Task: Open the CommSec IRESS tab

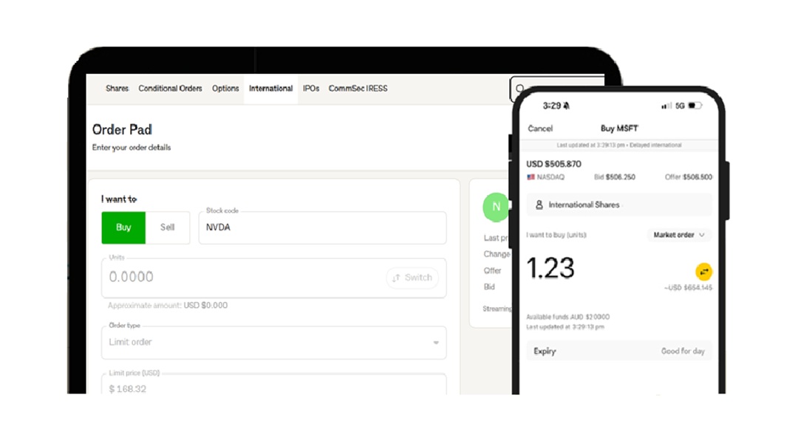Action: pyautogui.click(x=358, y=89)
